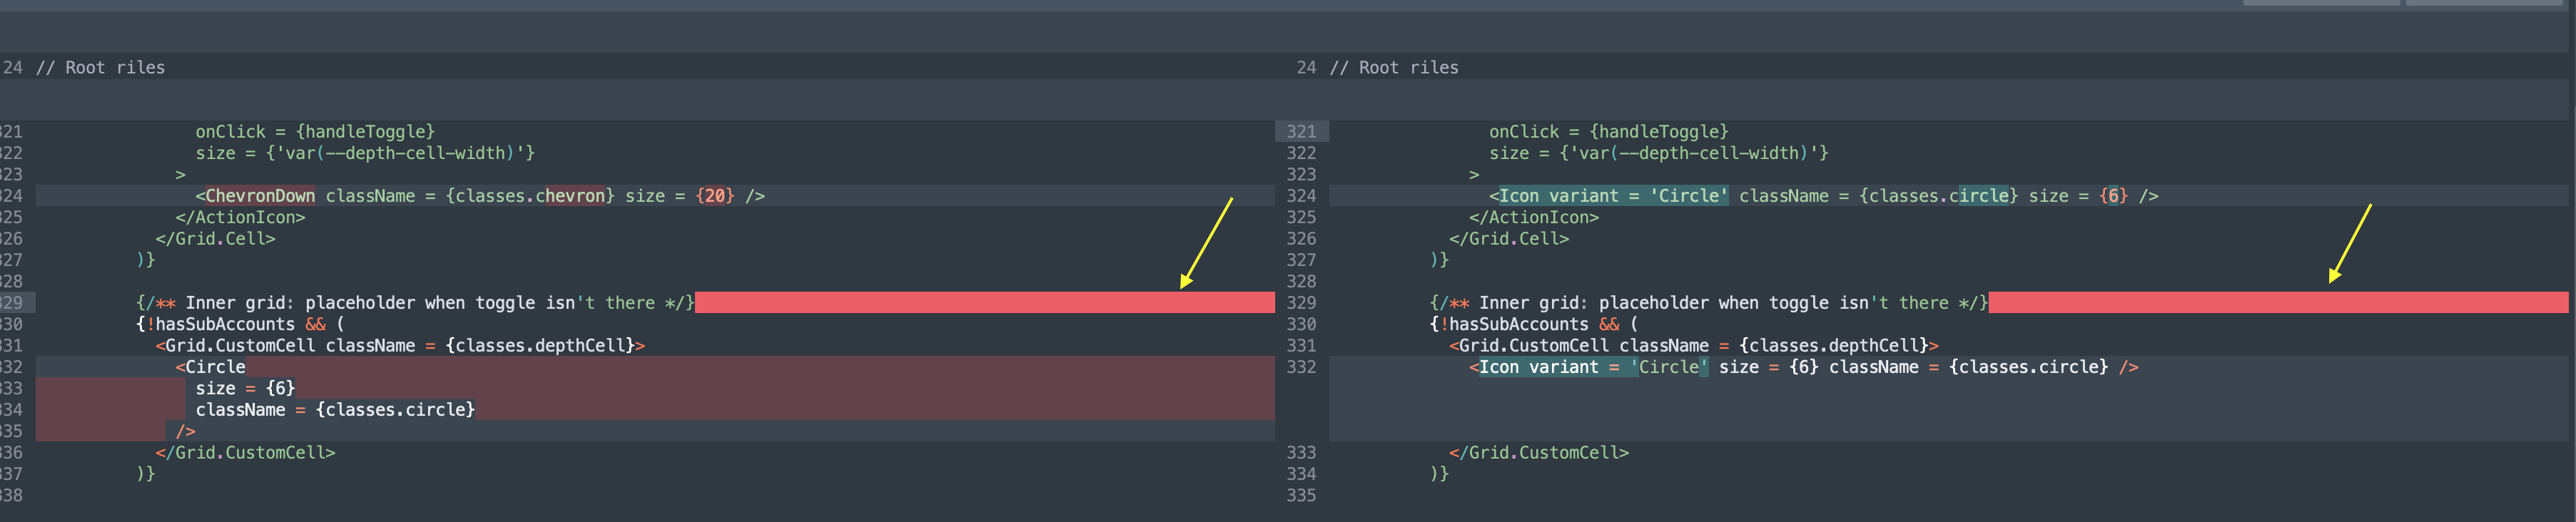Screen dimensions: 2576x522
Task: Click removed 'className = {classes.circle}' line in left pane
Action: tap(335, 410)
